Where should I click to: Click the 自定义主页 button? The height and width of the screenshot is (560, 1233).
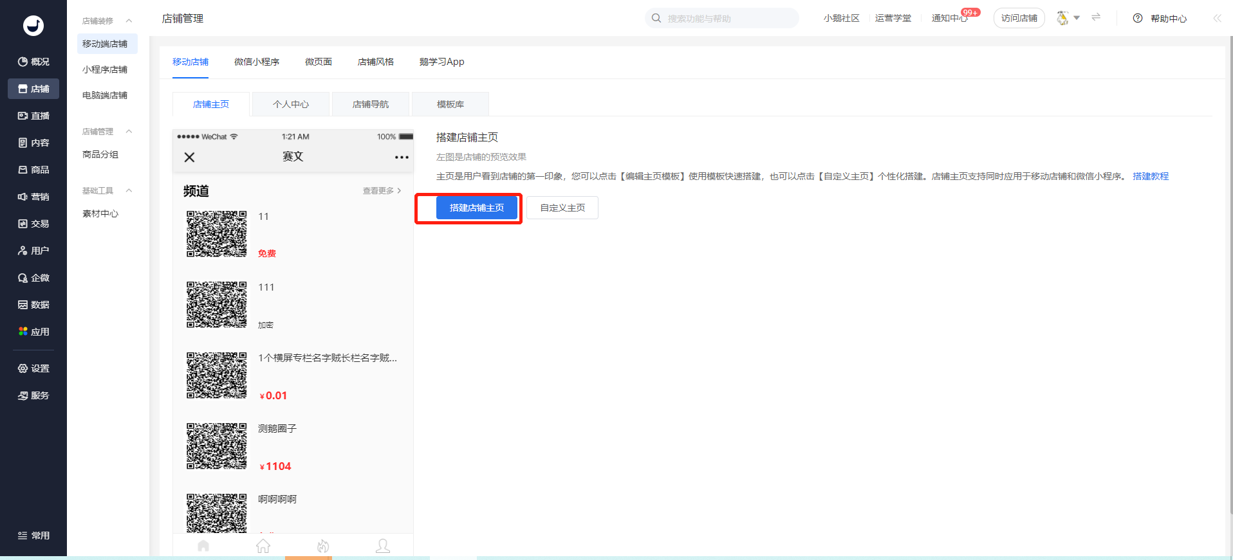pyautogui.click(x=562, y=208)
